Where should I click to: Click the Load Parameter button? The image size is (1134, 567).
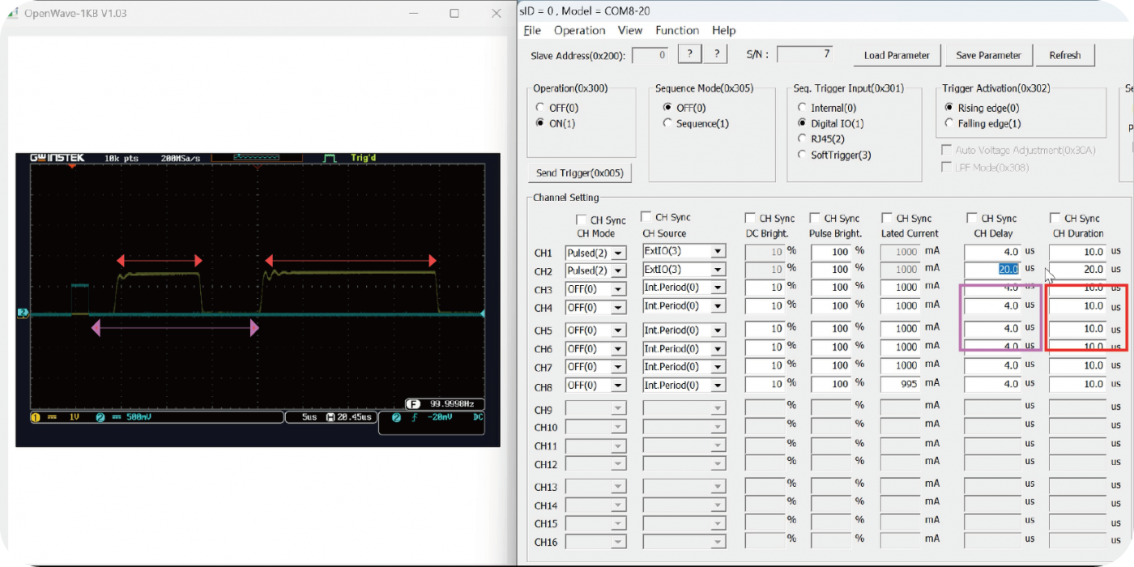[x=897, y=55]
